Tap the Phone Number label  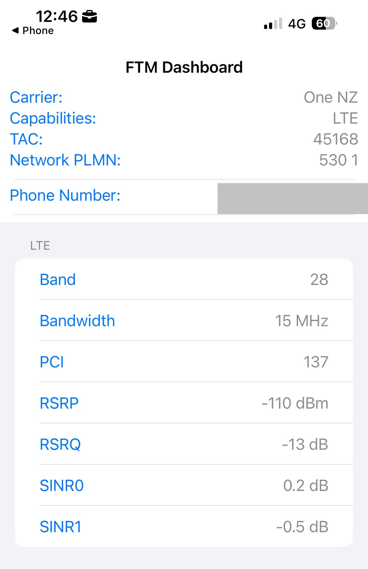pyautogui.click(x=65, y=195)
